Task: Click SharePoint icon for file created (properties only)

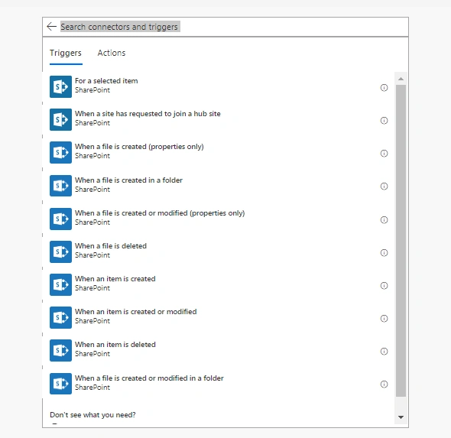Action: tap(60, 152)
